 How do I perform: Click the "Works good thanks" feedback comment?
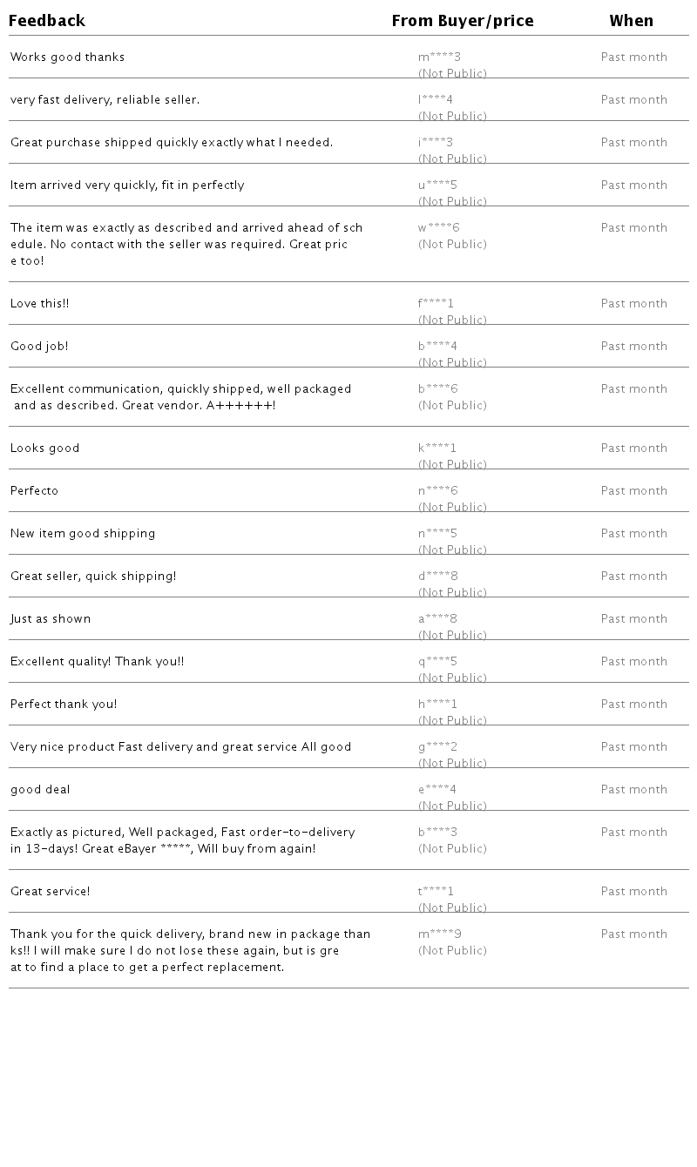tap(67, 57)
